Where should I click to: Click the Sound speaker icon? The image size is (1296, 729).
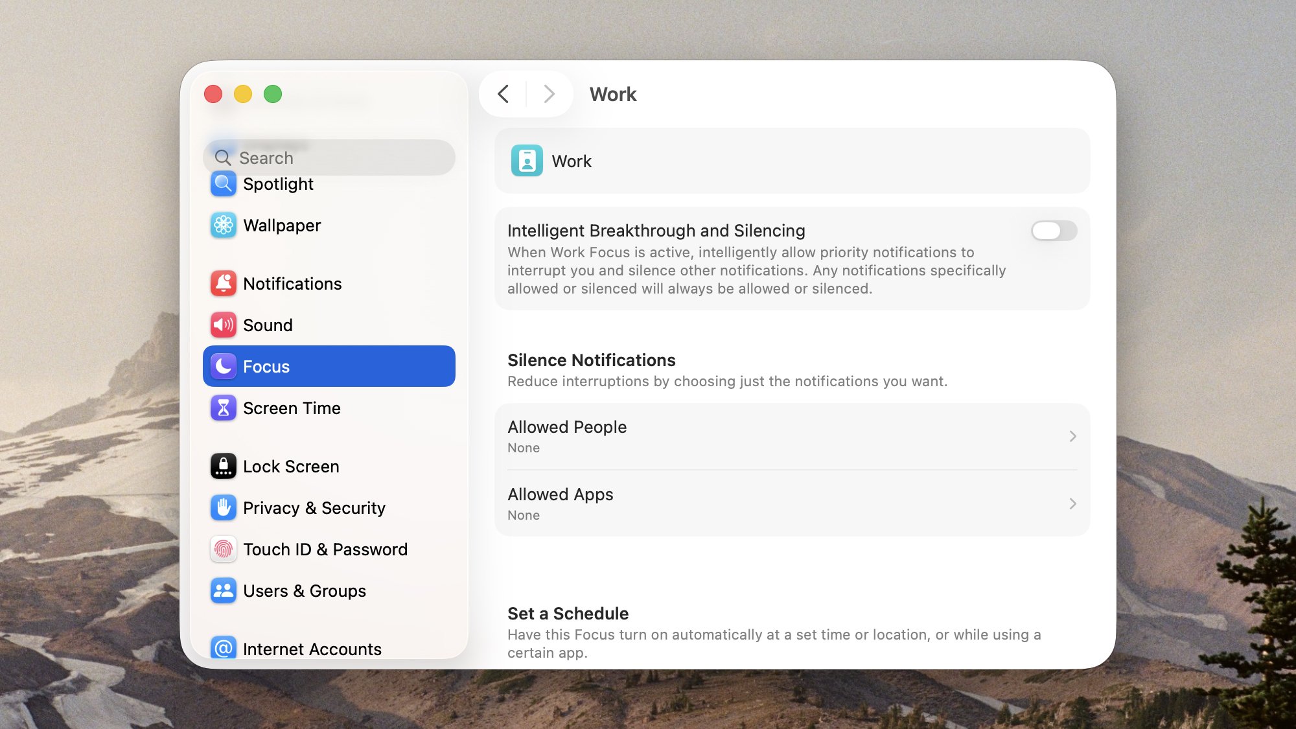[x=224, y=325]
